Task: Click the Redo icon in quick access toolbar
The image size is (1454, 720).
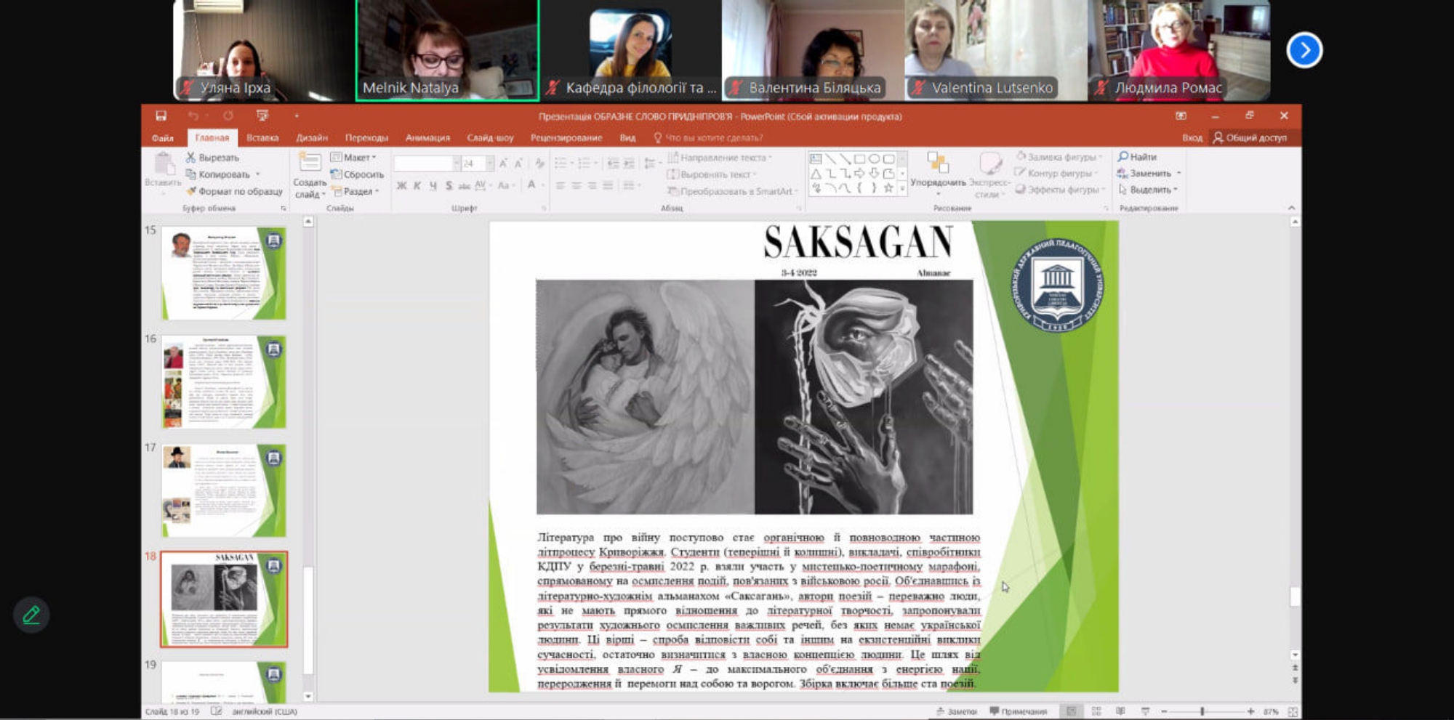Action: [x=228, y=116]
